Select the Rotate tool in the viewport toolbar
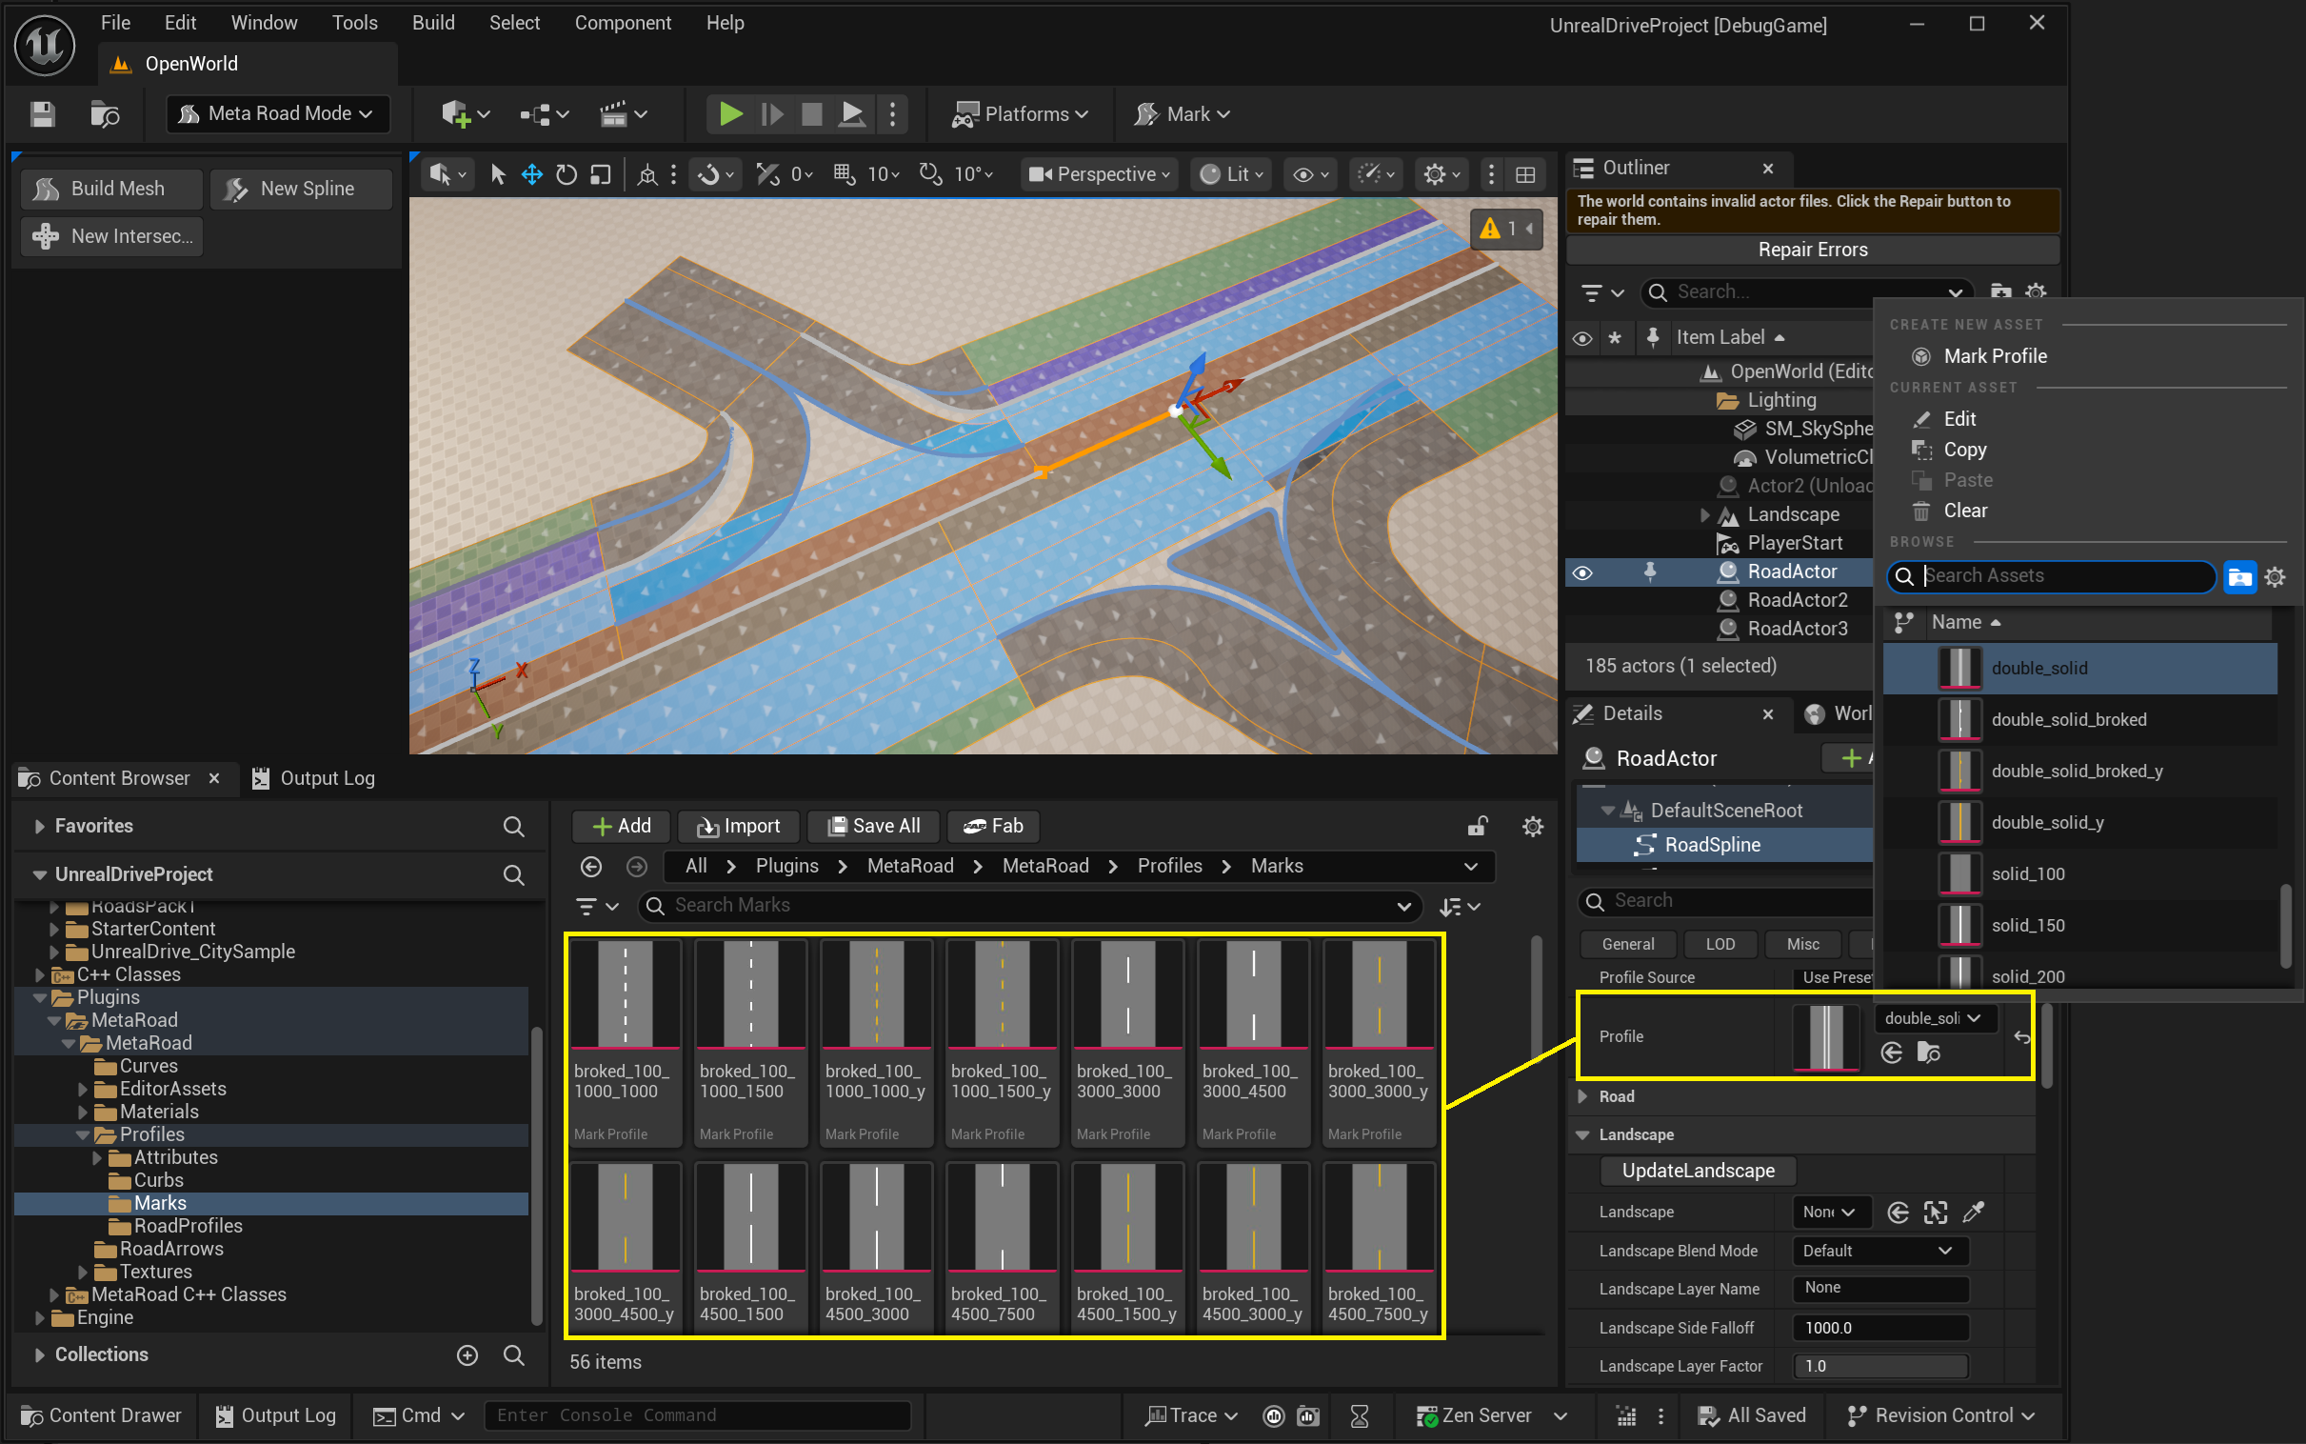The width and height of the screenshot is (2306, 1444). point(566,173)
